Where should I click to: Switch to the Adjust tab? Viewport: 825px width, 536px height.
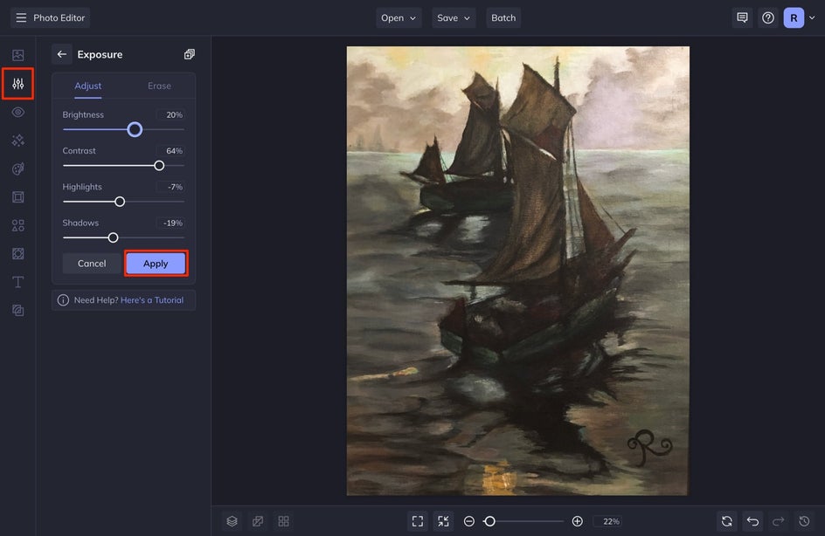(x=88, y=86)
